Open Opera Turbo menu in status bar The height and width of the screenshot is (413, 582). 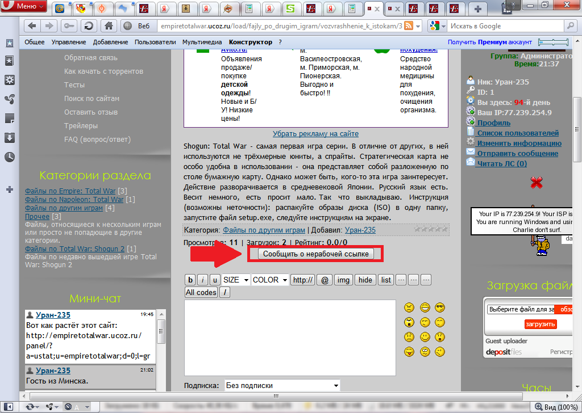[x=77, y=407]
